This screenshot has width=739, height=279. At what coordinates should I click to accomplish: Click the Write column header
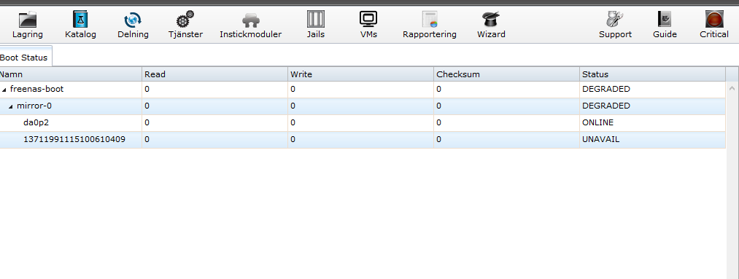tap(361, 74)
